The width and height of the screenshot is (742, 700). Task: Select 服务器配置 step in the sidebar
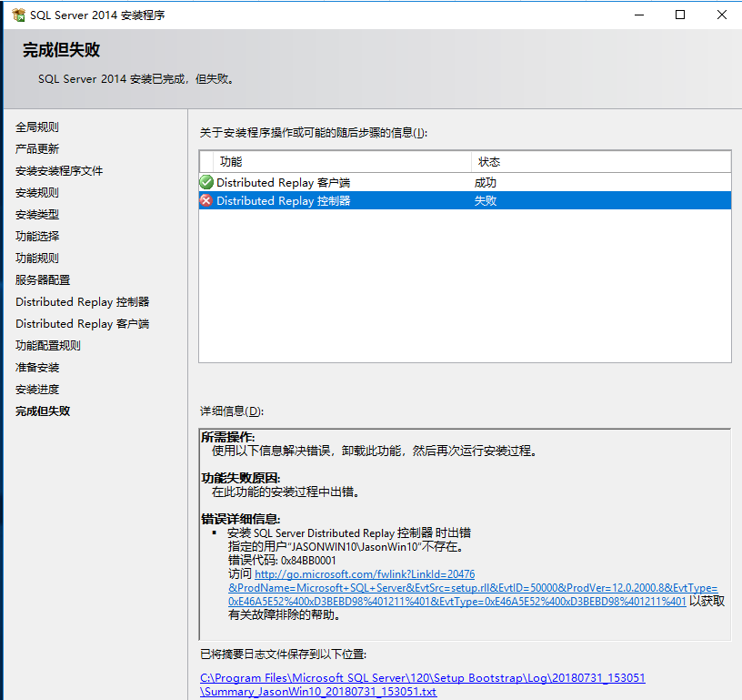click(43, 279)
